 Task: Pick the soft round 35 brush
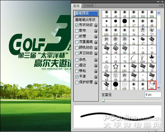coord(107,14)
